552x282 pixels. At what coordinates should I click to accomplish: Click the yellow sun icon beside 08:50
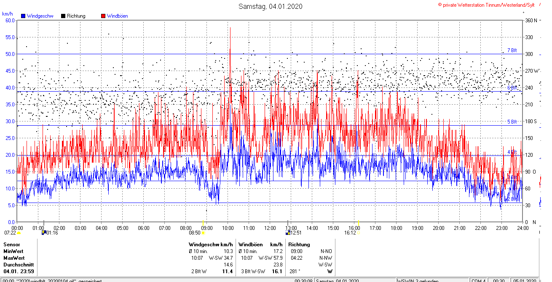tap(203, 232)
